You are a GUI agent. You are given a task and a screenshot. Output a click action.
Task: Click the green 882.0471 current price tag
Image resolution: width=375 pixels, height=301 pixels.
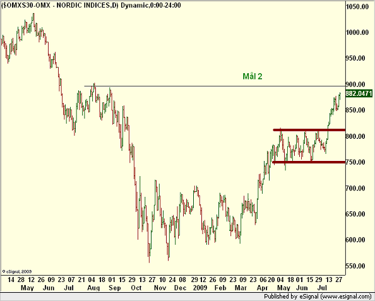pos(359,93)
